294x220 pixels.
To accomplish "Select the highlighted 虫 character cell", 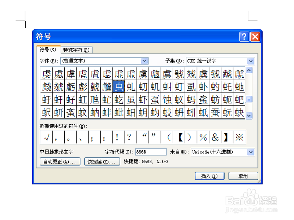I will [x=119, y=87].
